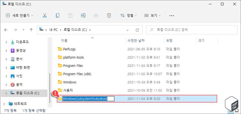The height and width of the screenshot is (114, 241).
Task: Refresh the current folder view
Action: [x=137, y=30]
